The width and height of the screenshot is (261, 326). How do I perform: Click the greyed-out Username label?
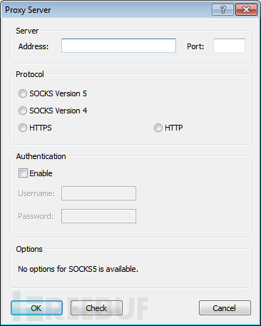click(x=36, y=193)
